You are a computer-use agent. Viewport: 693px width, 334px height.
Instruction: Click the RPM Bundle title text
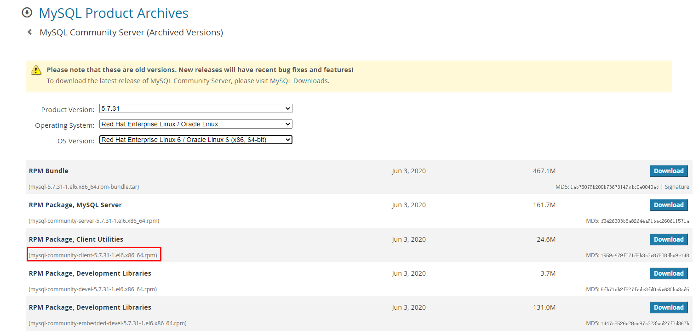[x=49, y=171]
